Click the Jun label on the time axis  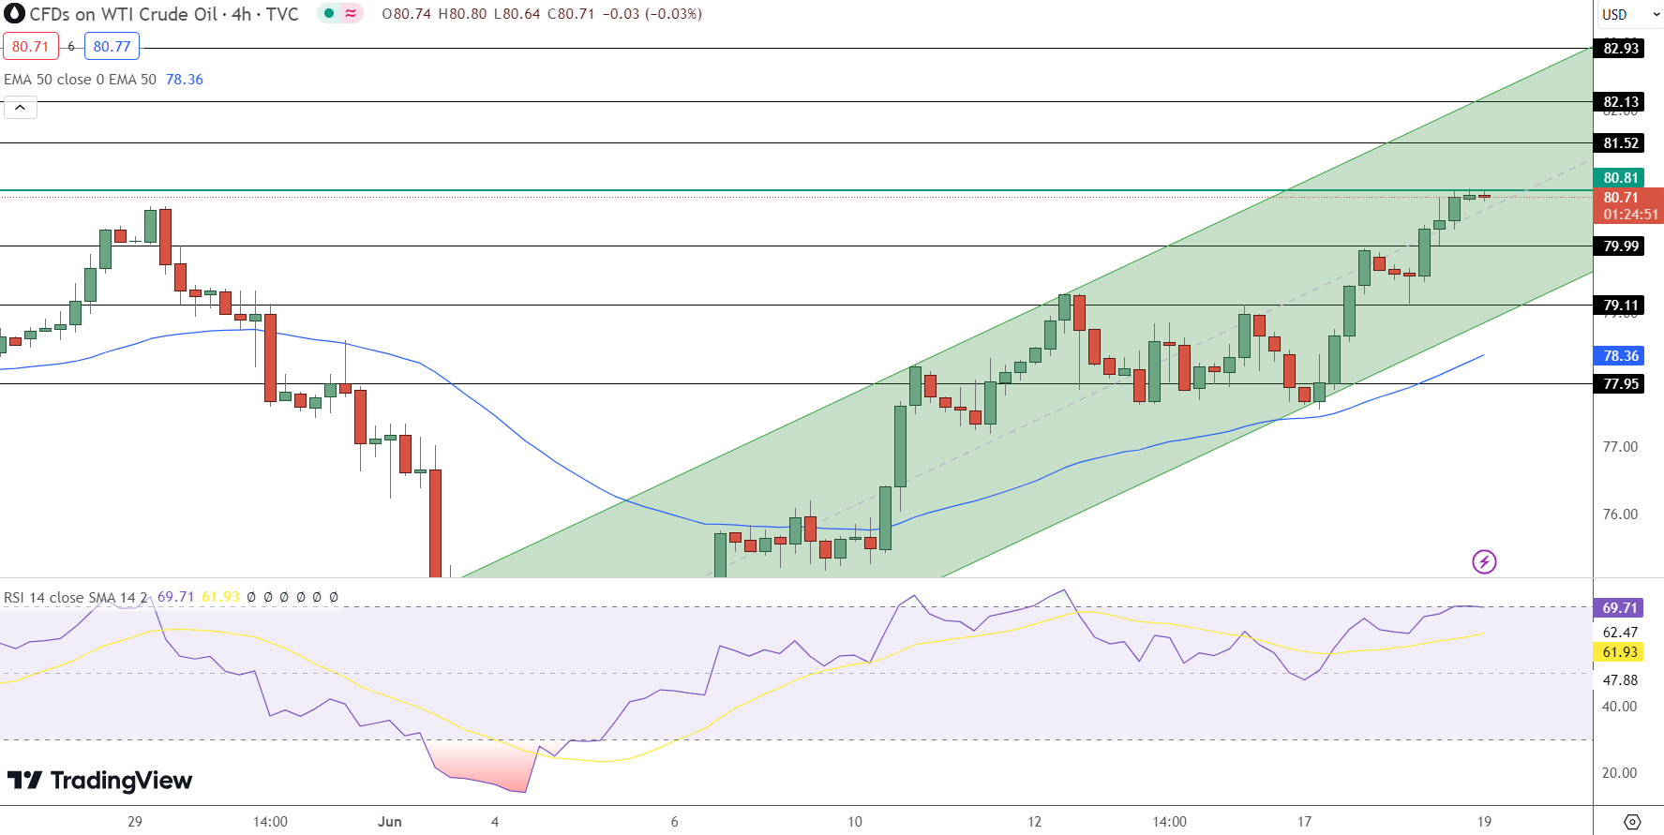(x=390, y=822)
